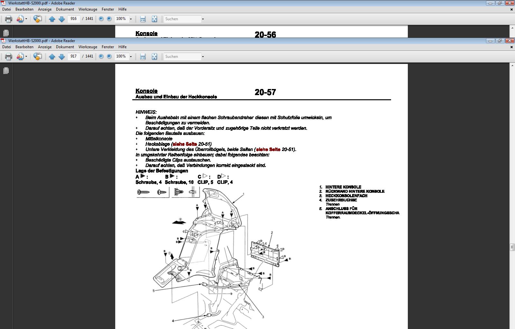Click the print icon in the page 917 window

pyautogui.click(x=9, y=57)
